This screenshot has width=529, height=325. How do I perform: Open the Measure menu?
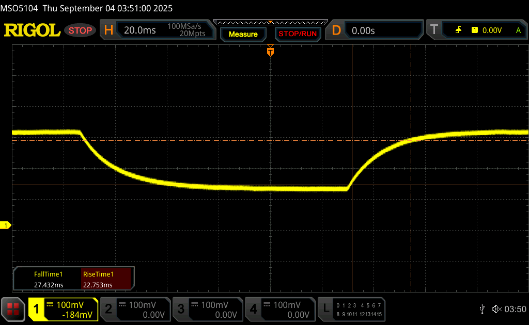click(243, 34)
